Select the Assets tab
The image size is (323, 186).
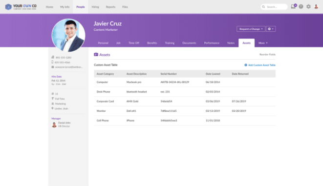point(246,43)
